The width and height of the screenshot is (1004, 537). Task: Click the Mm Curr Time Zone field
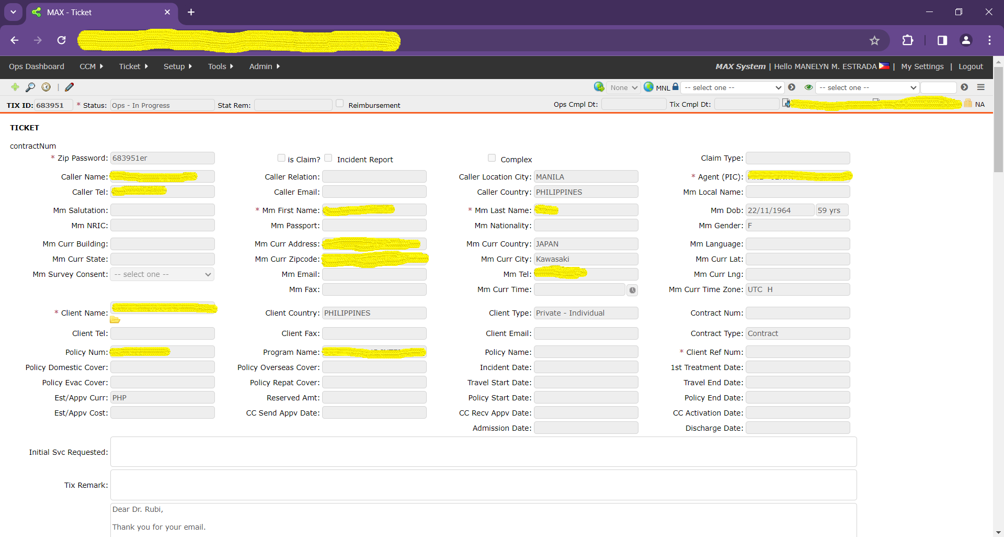coord(797,289)
